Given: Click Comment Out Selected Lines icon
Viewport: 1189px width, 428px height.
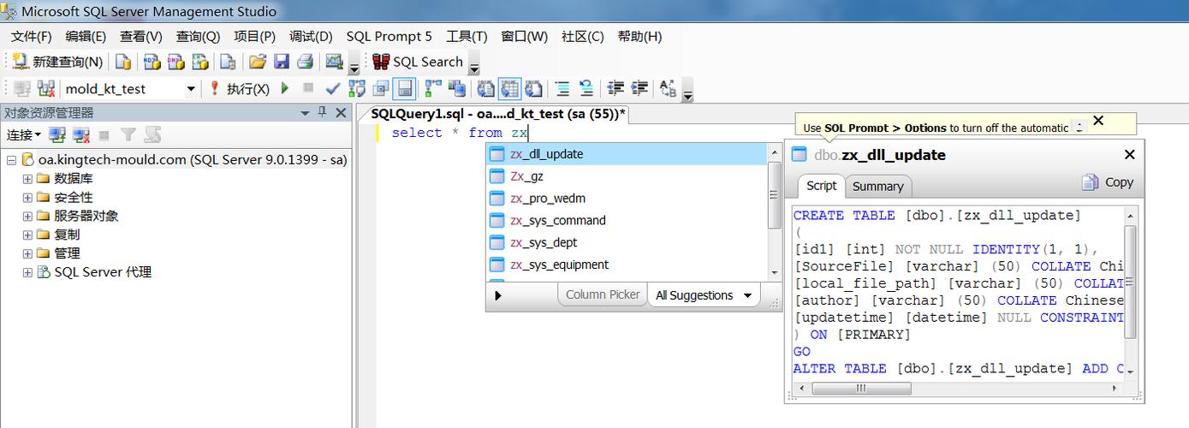Looking at the screenshot, I should click(x=562, y=88).
